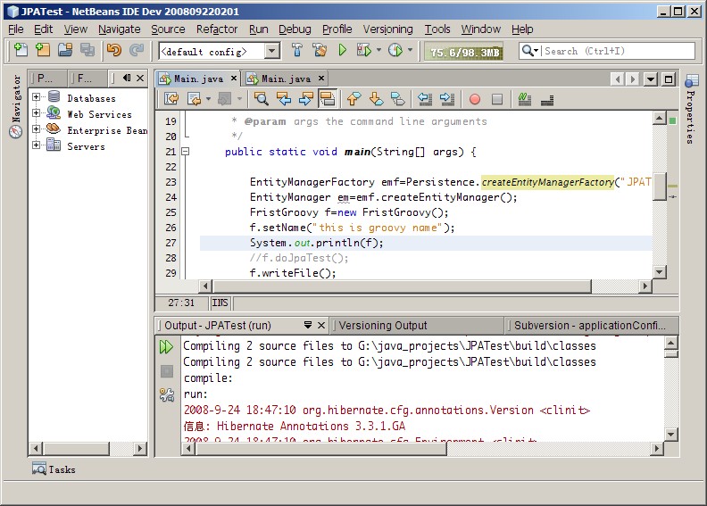This screenshot has height=506, width=707.
Task: Click the memory usage 75.6/98.3MB indicator
Action: (x=464, y=53)
